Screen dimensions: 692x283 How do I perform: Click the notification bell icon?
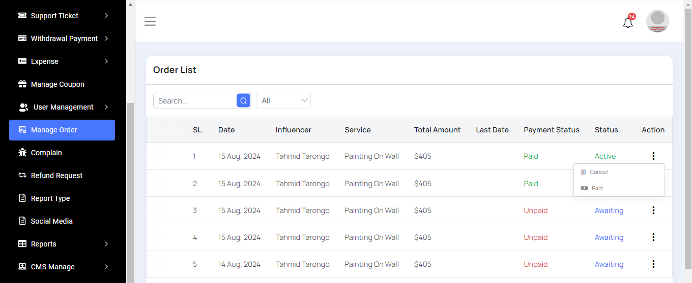(628, 22)
